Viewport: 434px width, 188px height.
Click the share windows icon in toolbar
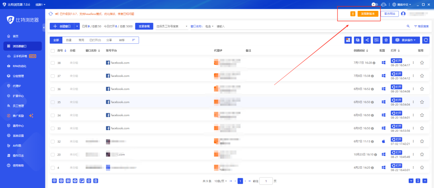(x=367, y=40)
